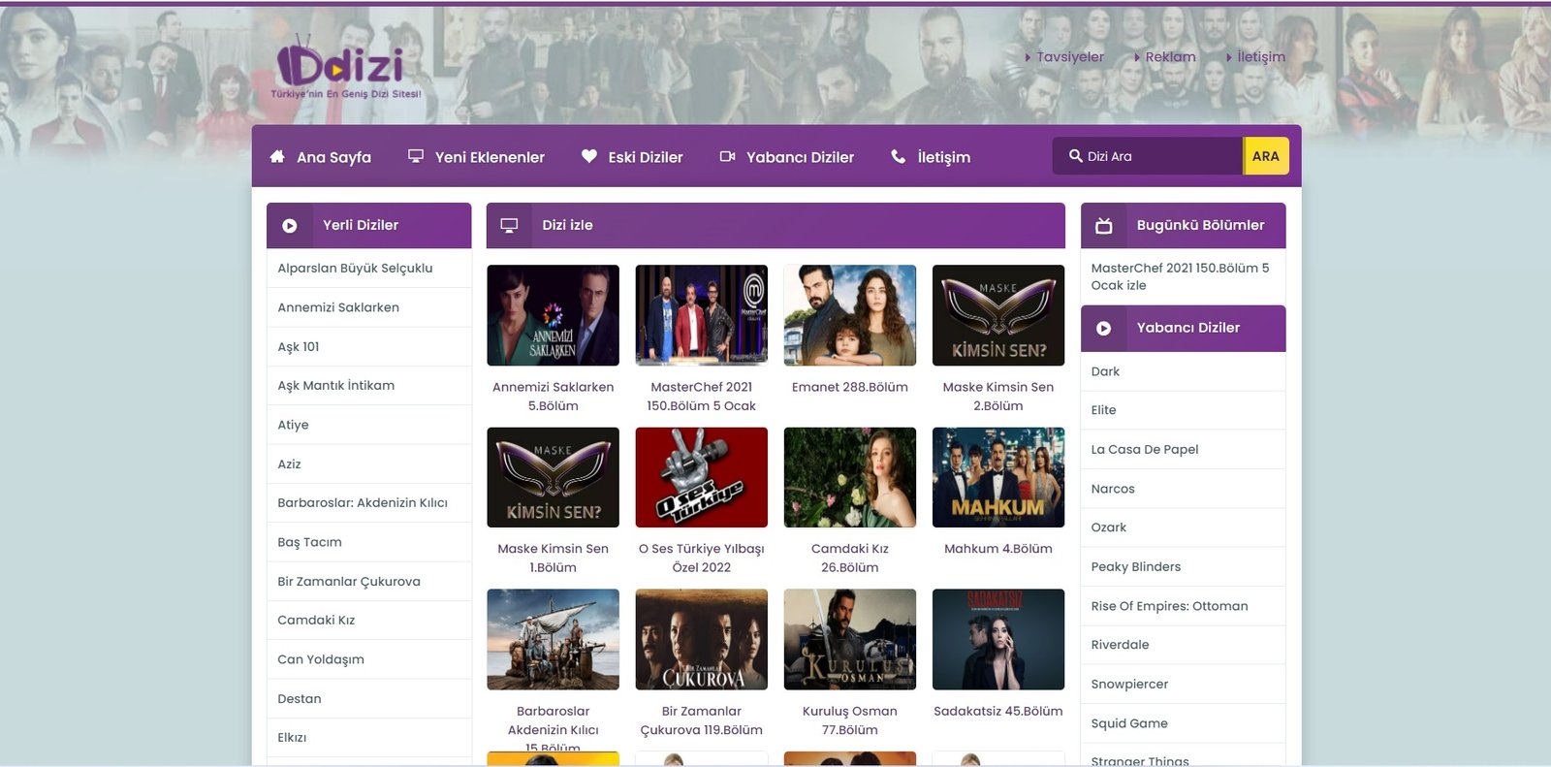Open the Tavsiyeler link at top

point(1070,57)
